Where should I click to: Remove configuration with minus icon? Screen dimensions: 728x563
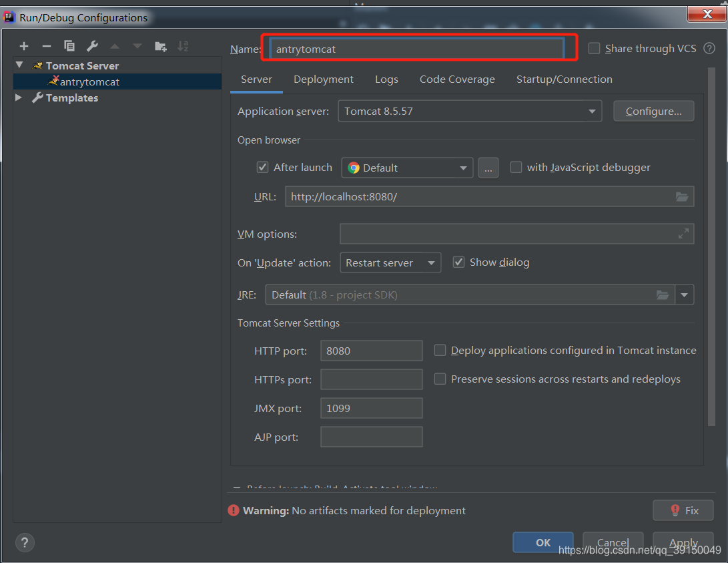[x=47, y=46]
